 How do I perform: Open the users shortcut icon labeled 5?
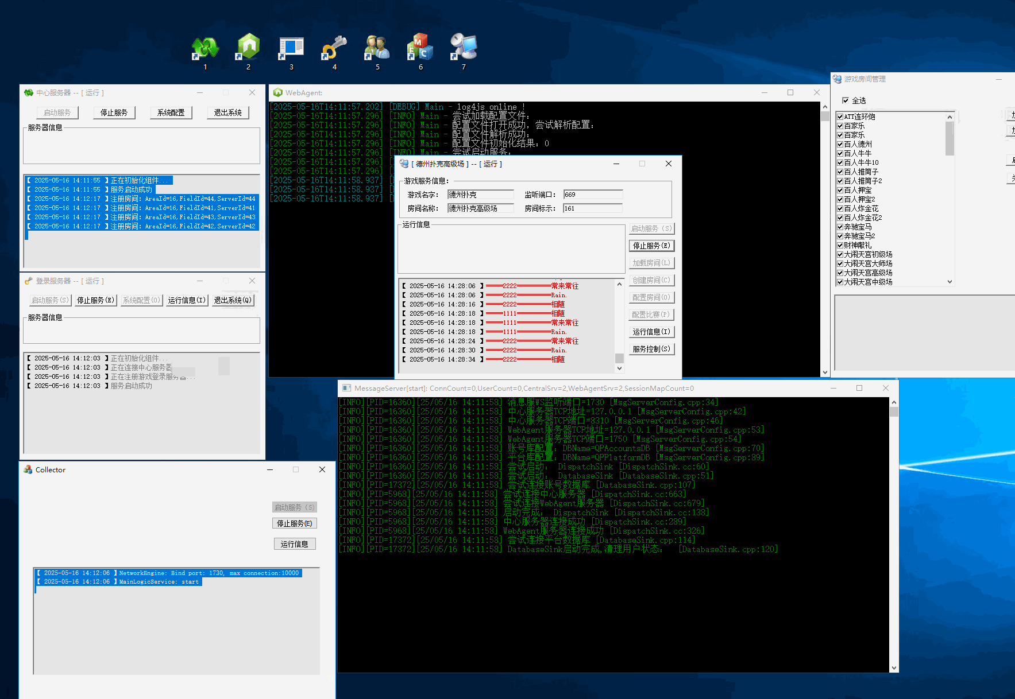tap(377, 49)
